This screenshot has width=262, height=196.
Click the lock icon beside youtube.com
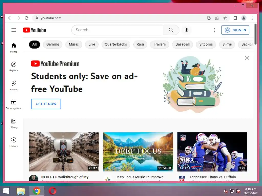coord(37,18)
